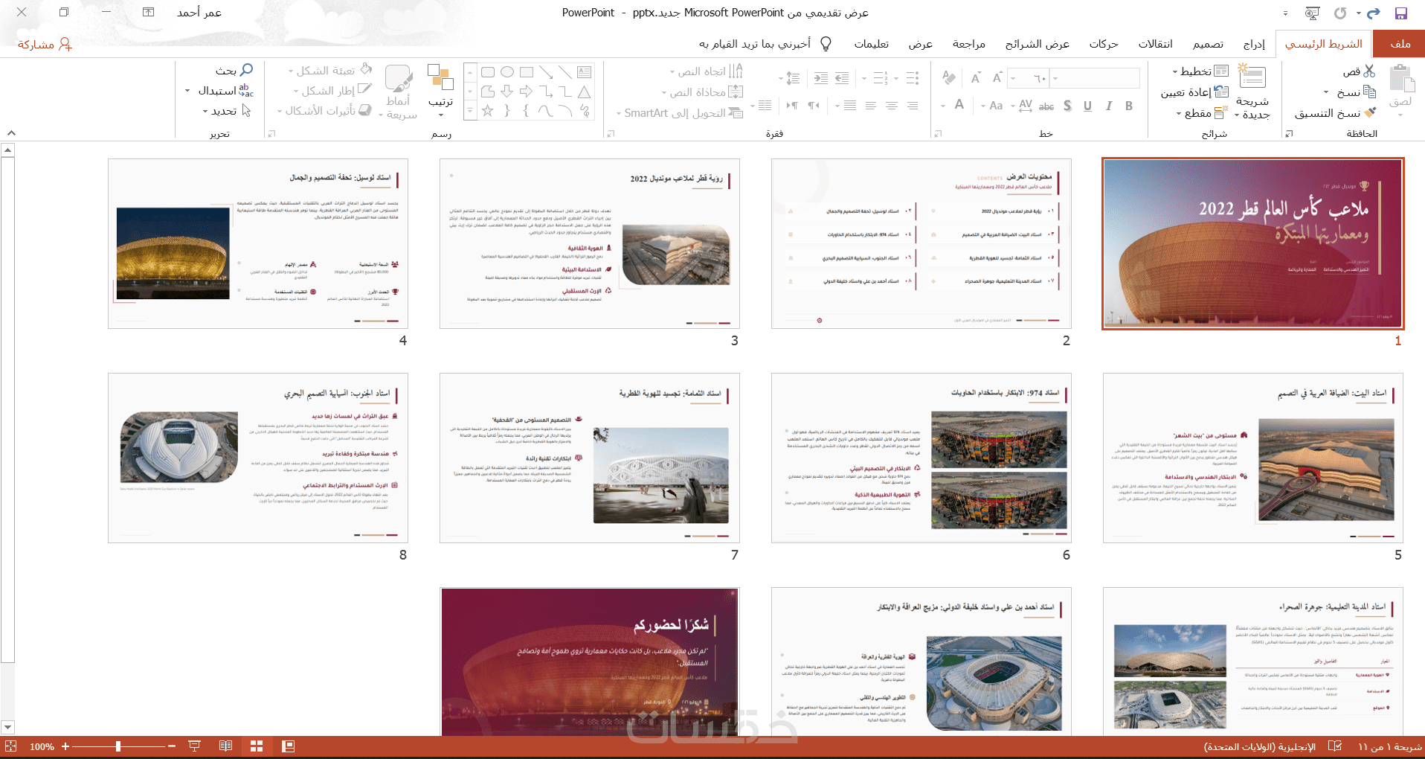Toggle text Shadow button
This screenshot has width=1425, height=759.
coord(1068,106)
